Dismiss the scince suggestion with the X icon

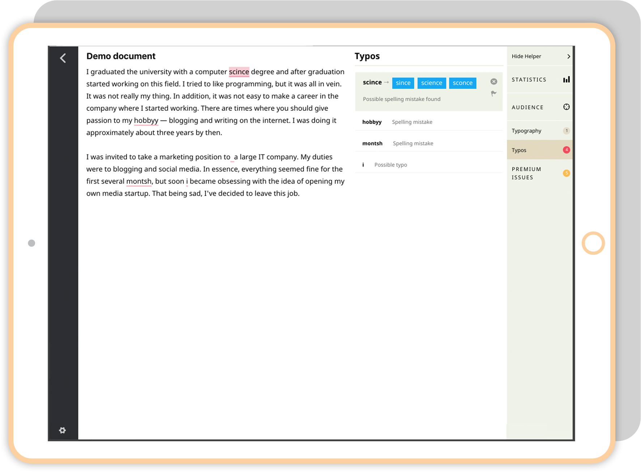coord(494,81)
